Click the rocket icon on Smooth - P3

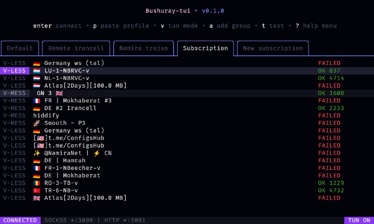tap(36, 123)
